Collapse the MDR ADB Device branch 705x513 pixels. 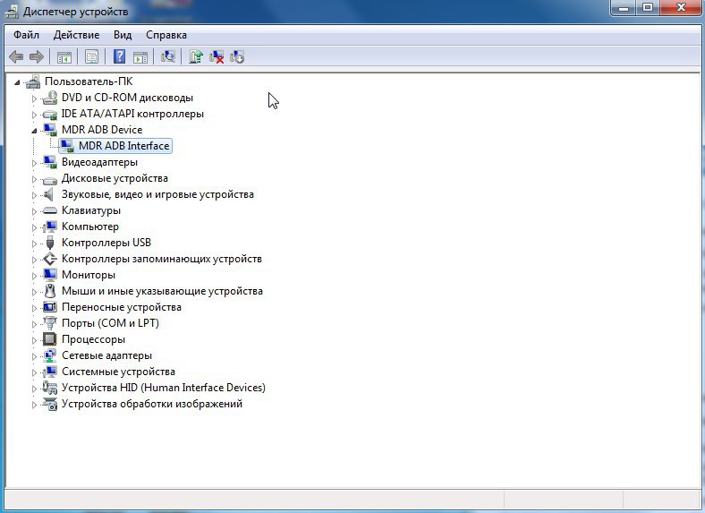point(34,131)
